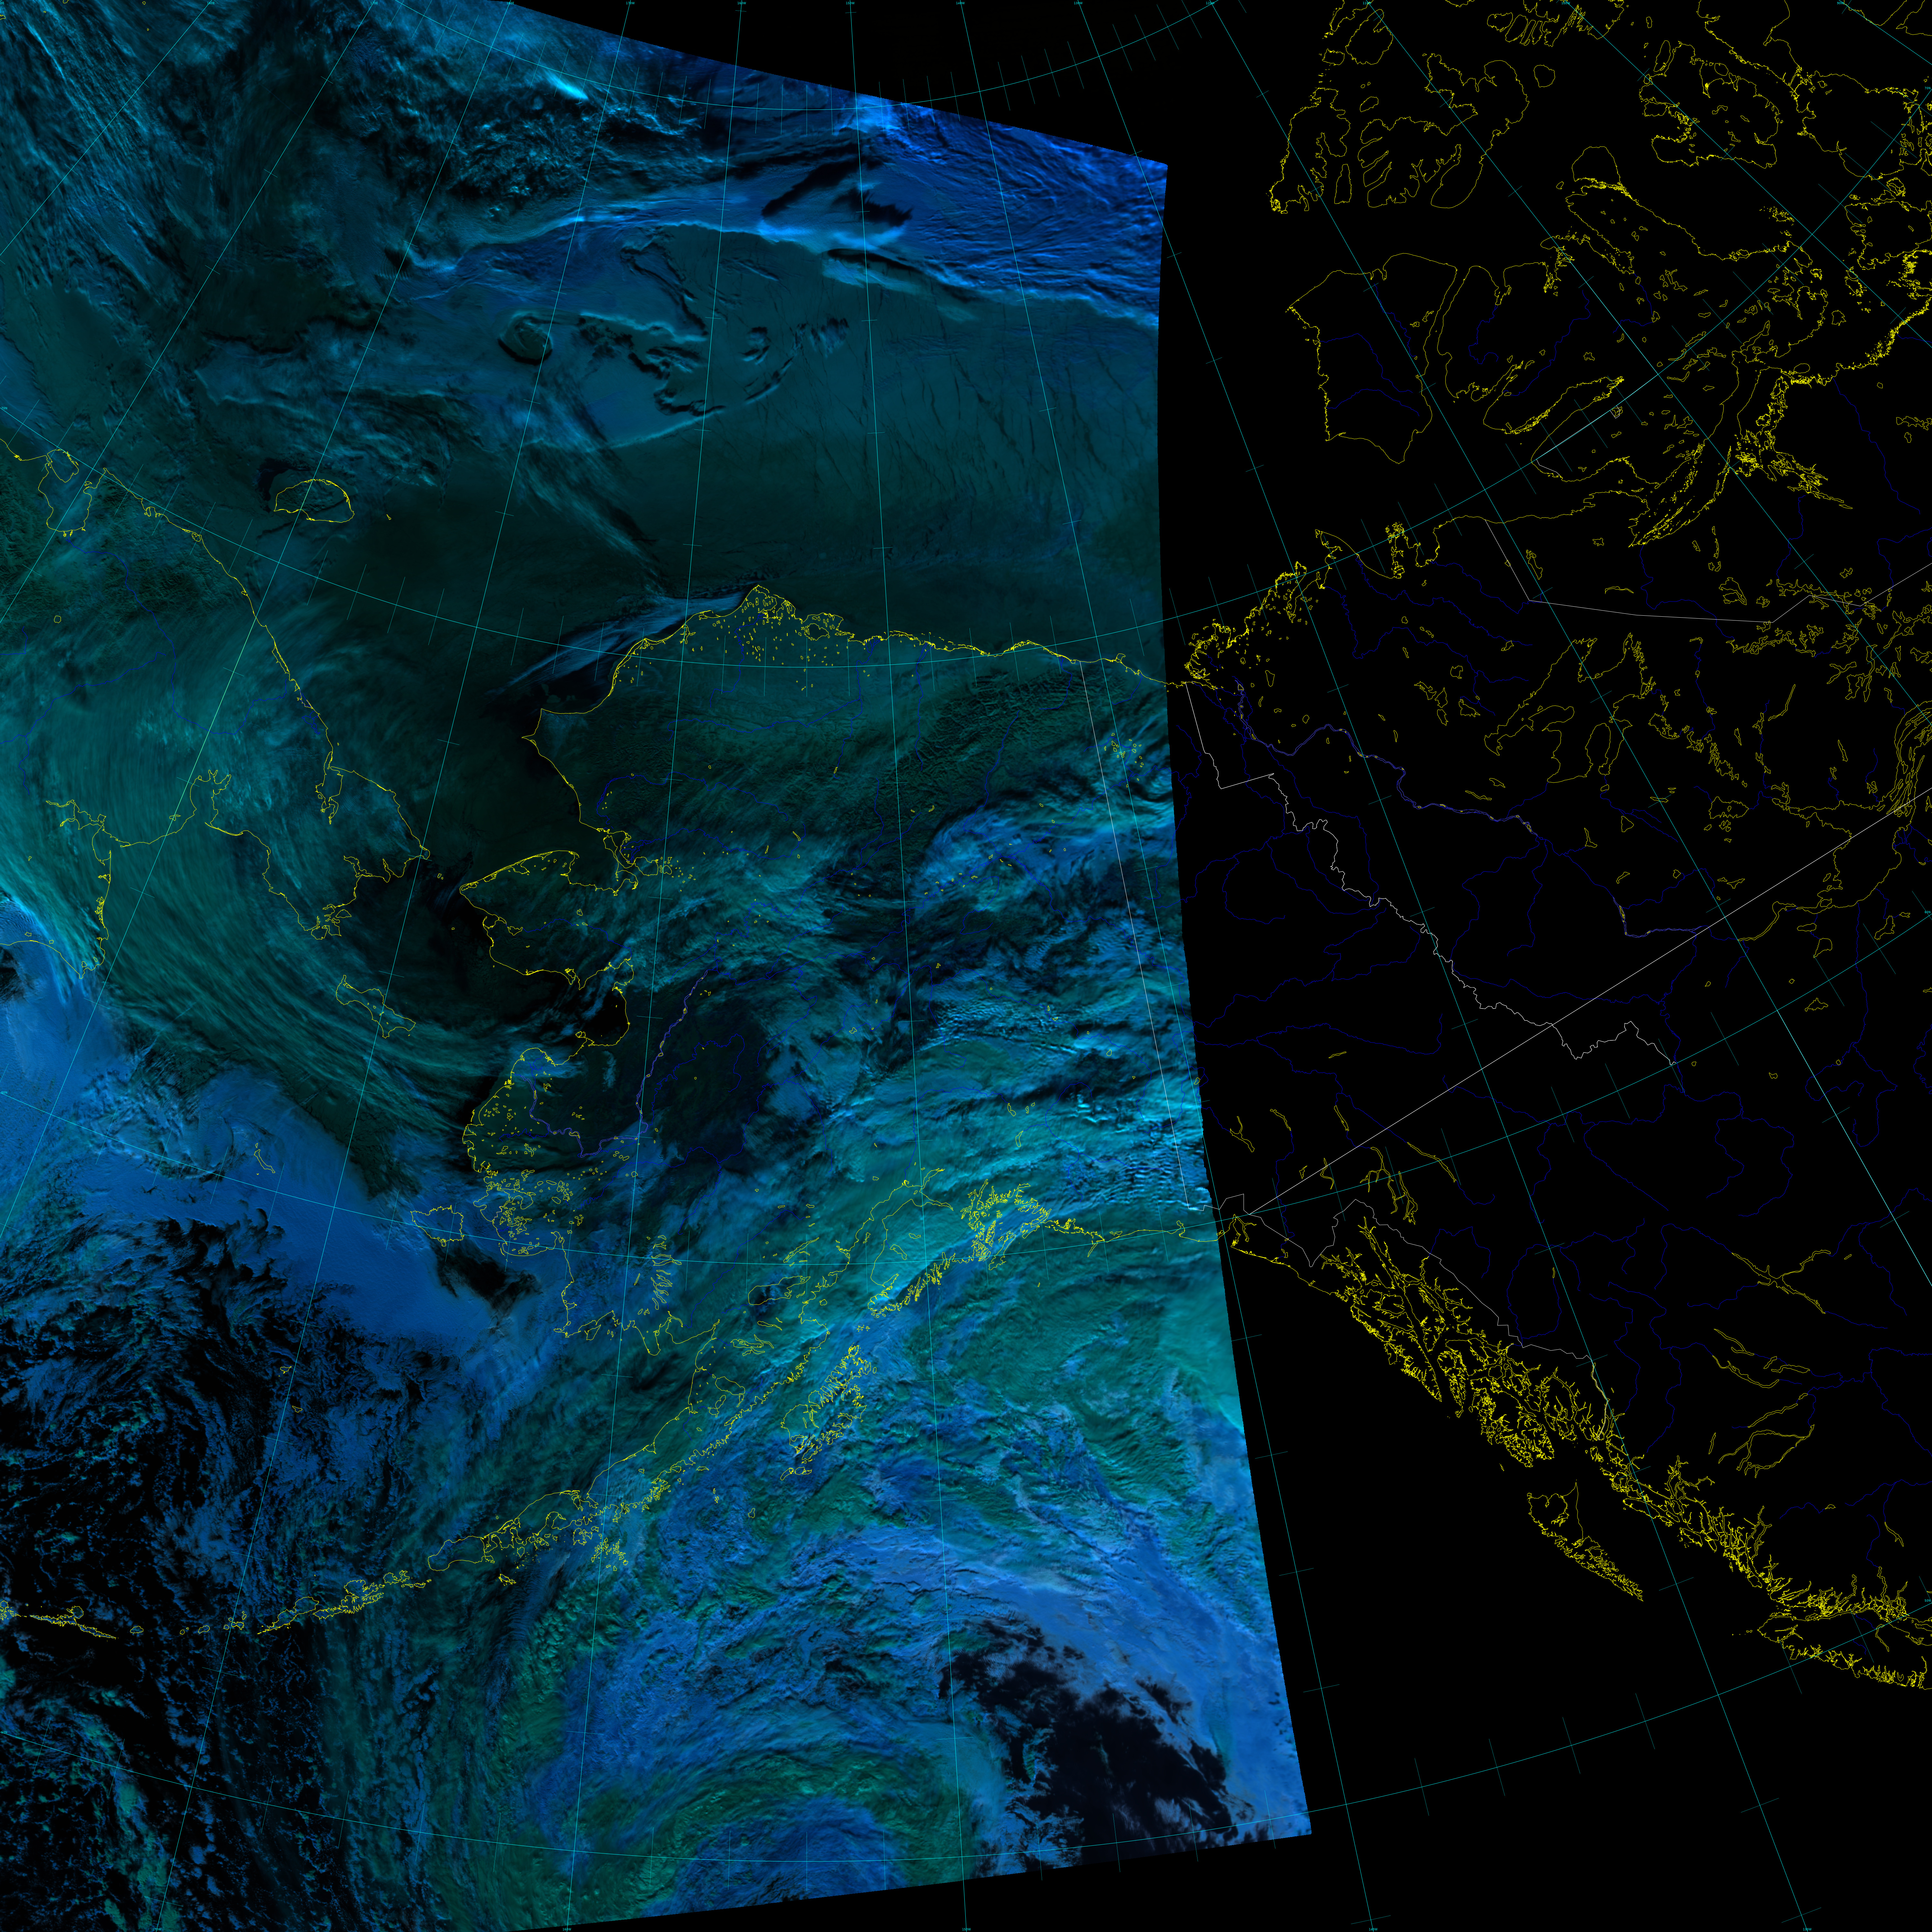Click the 140W longitude label at bottom edge
The width and height of the screenshot is (1932, 1932).
point(1373,1929)
